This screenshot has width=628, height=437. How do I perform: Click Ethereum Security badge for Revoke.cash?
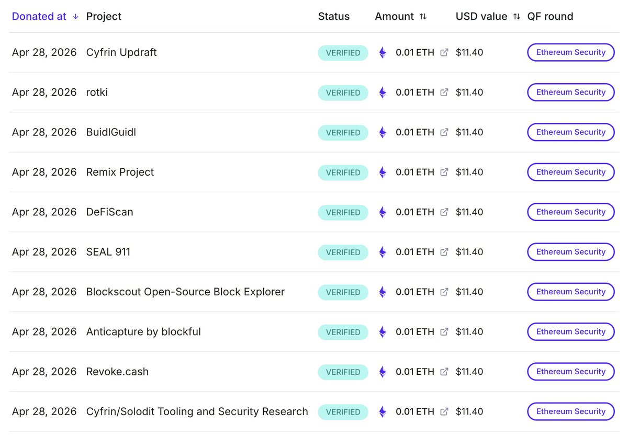[x=571, y=372]
